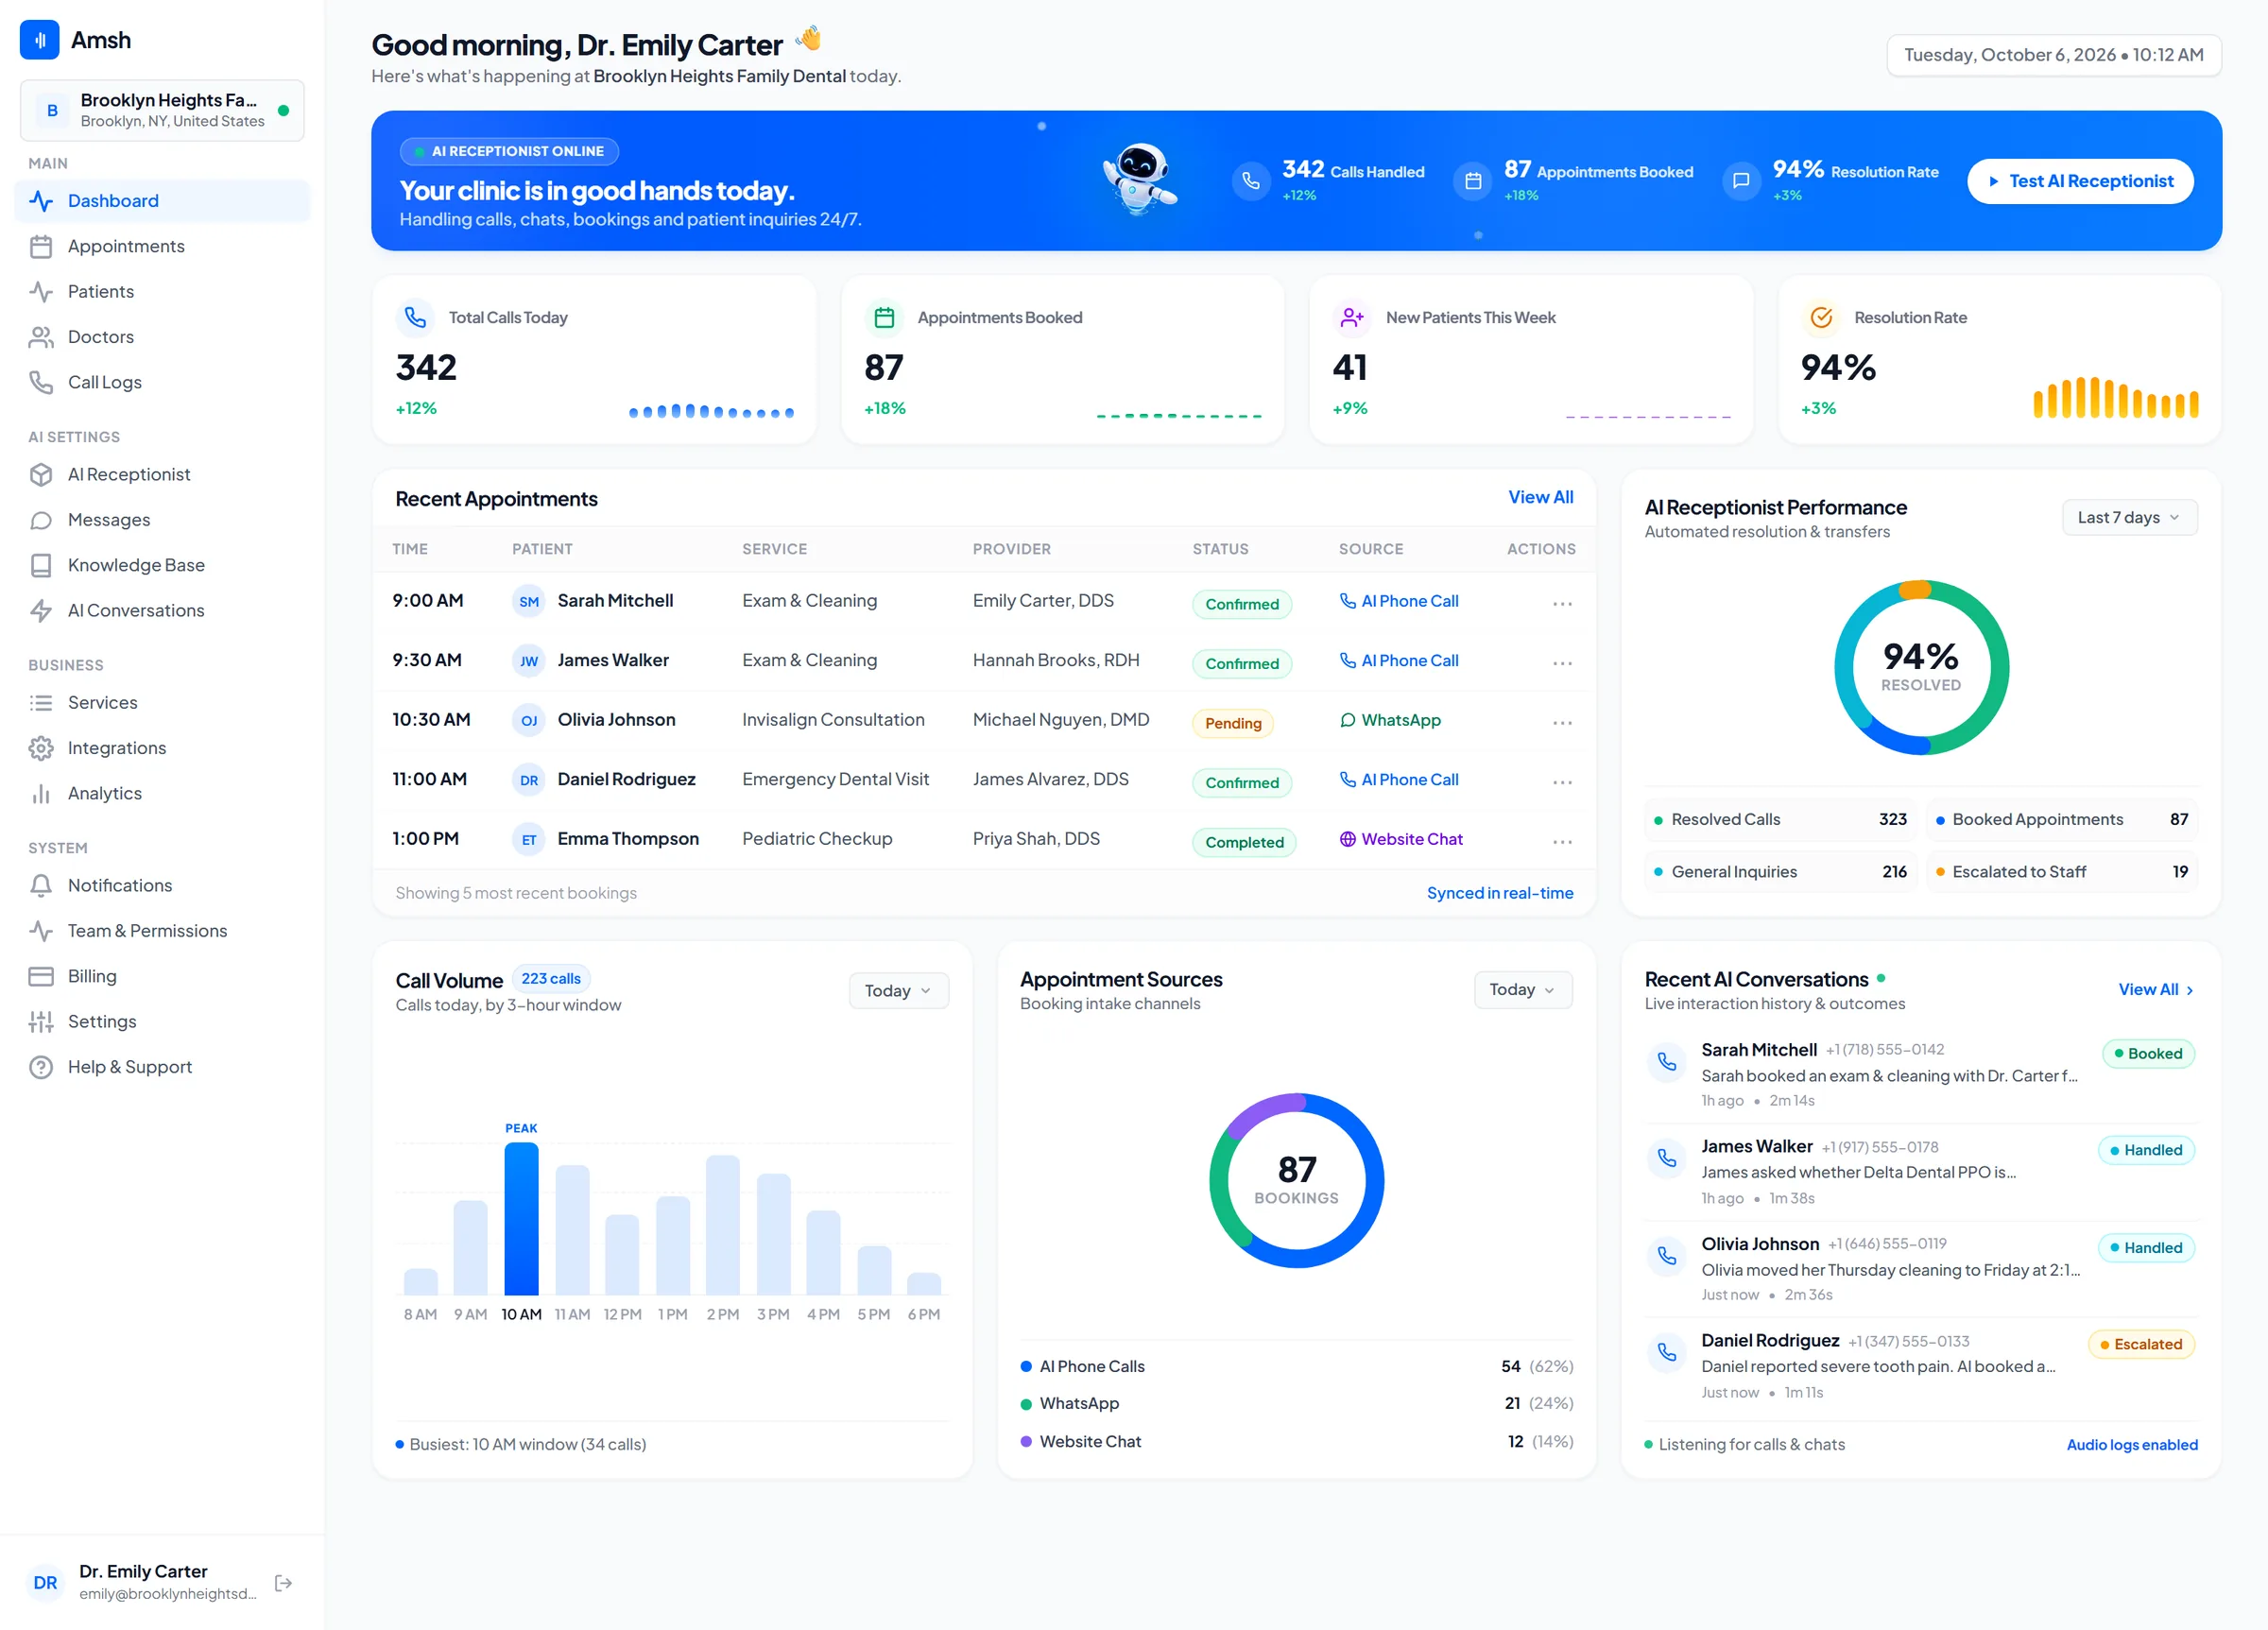This screenshot has width=2268, height=1630.
Task: Click the 87 Bookings donut chart
Action: 1296,1180
